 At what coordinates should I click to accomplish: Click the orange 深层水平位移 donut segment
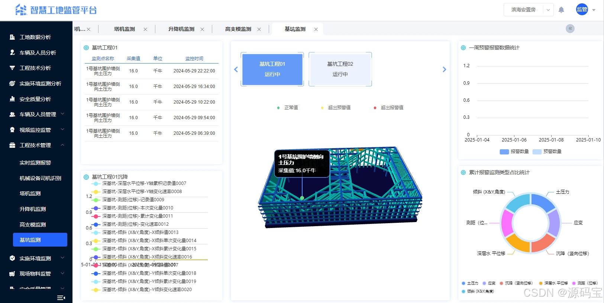(x=518, y=243)
